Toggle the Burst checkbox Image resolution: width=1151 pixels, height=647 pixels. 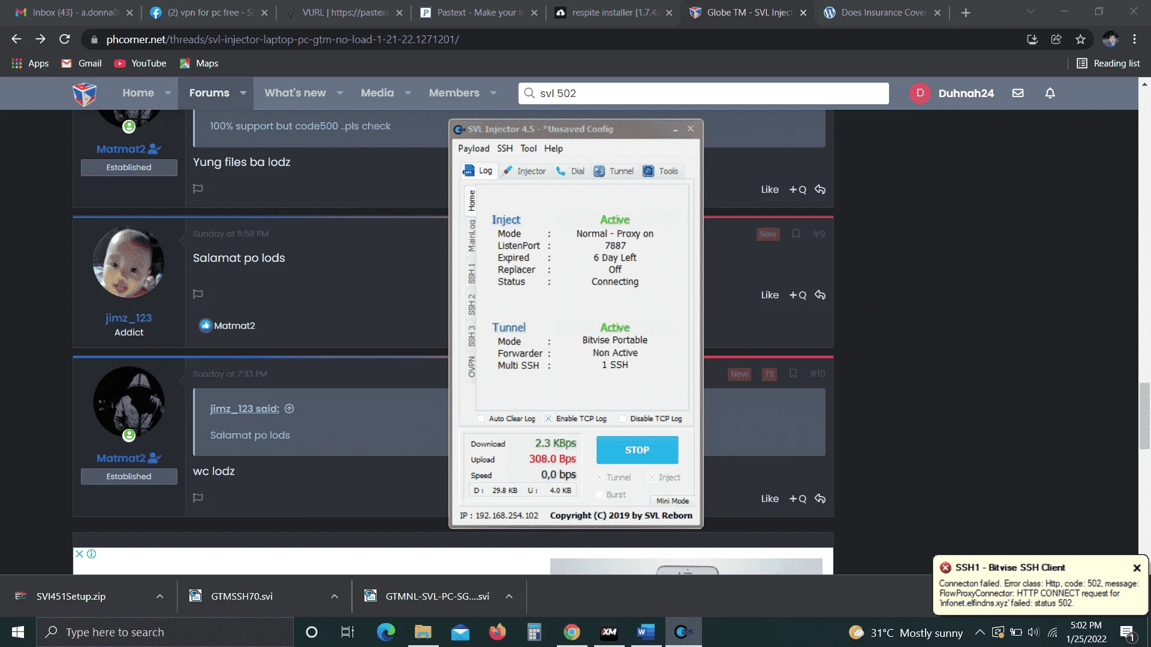coord(599,494)
